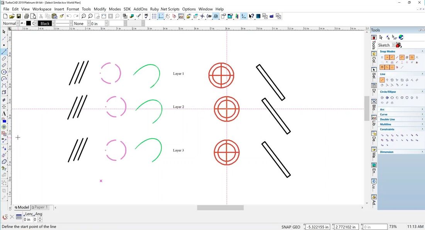Click the globe icon in Tools palette

(401, 37)
